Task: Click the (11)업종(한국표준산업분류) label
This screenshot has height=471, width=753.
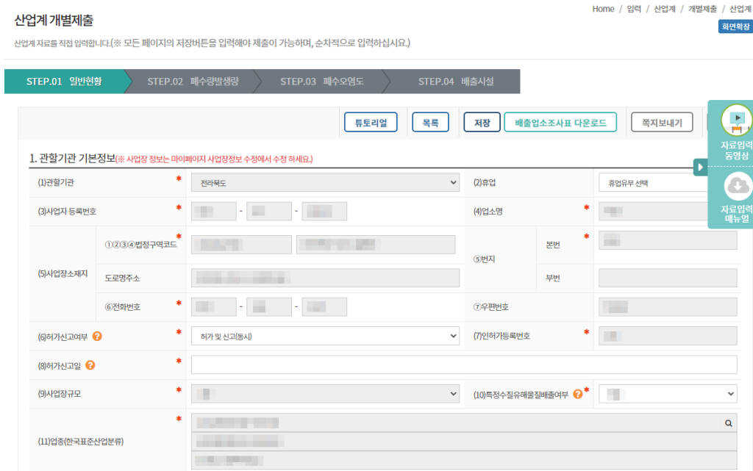Action: tap(81, 442)
